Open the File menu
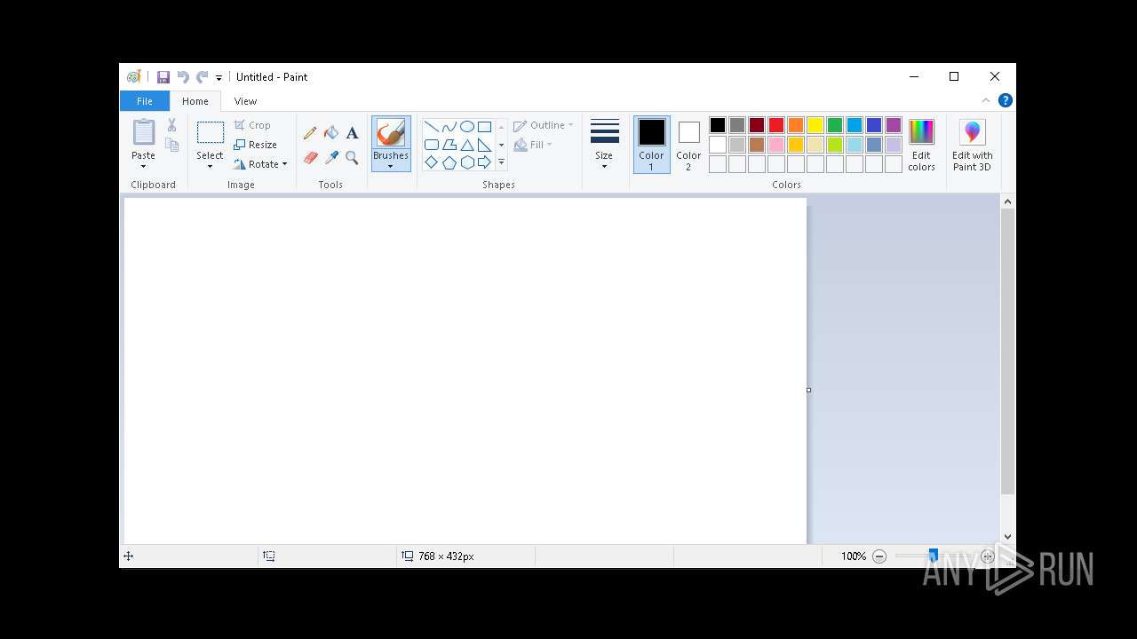The image size is (1137, 639). point(144,101)
